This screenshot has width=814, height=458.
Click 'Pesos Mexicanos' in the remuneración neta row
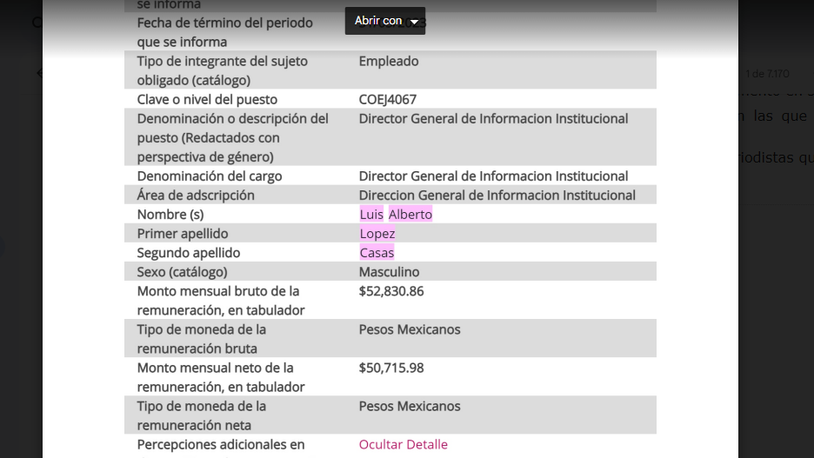click(x=410, y=406)
